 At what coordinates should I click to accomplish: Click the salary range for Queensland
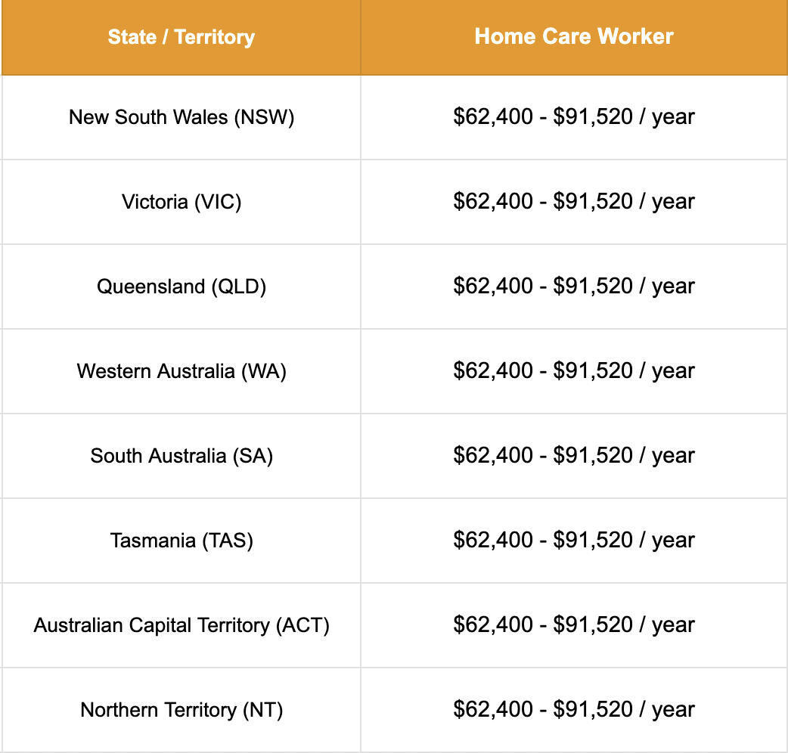[x=574, y=287]
